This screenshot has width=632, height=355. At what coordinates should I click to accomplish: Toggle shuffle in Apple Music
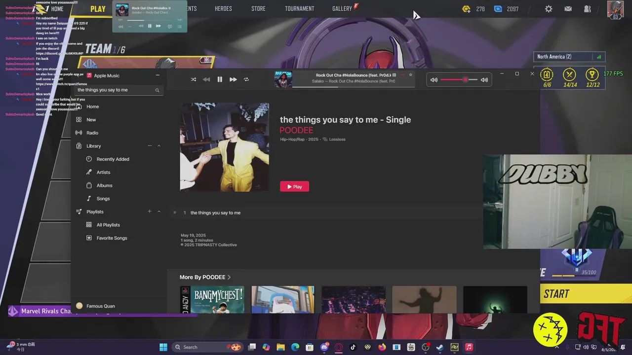click(x=193, y=79)
